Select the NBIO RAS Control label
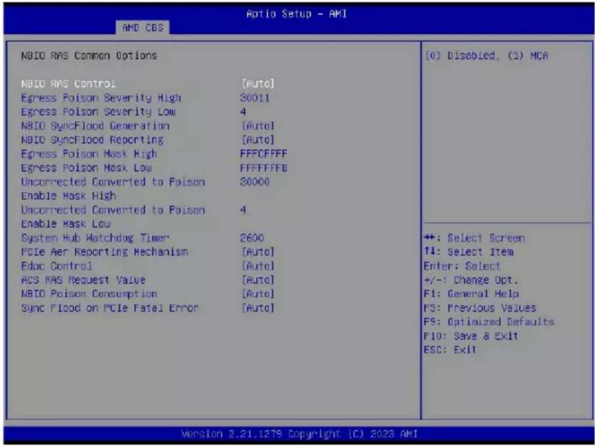 68,83
